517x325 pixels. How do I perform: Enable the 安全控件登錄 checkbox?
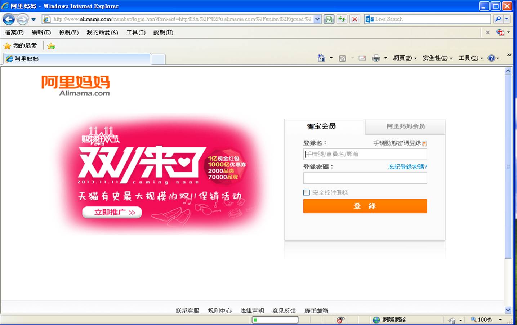click(x=307, y=192)
